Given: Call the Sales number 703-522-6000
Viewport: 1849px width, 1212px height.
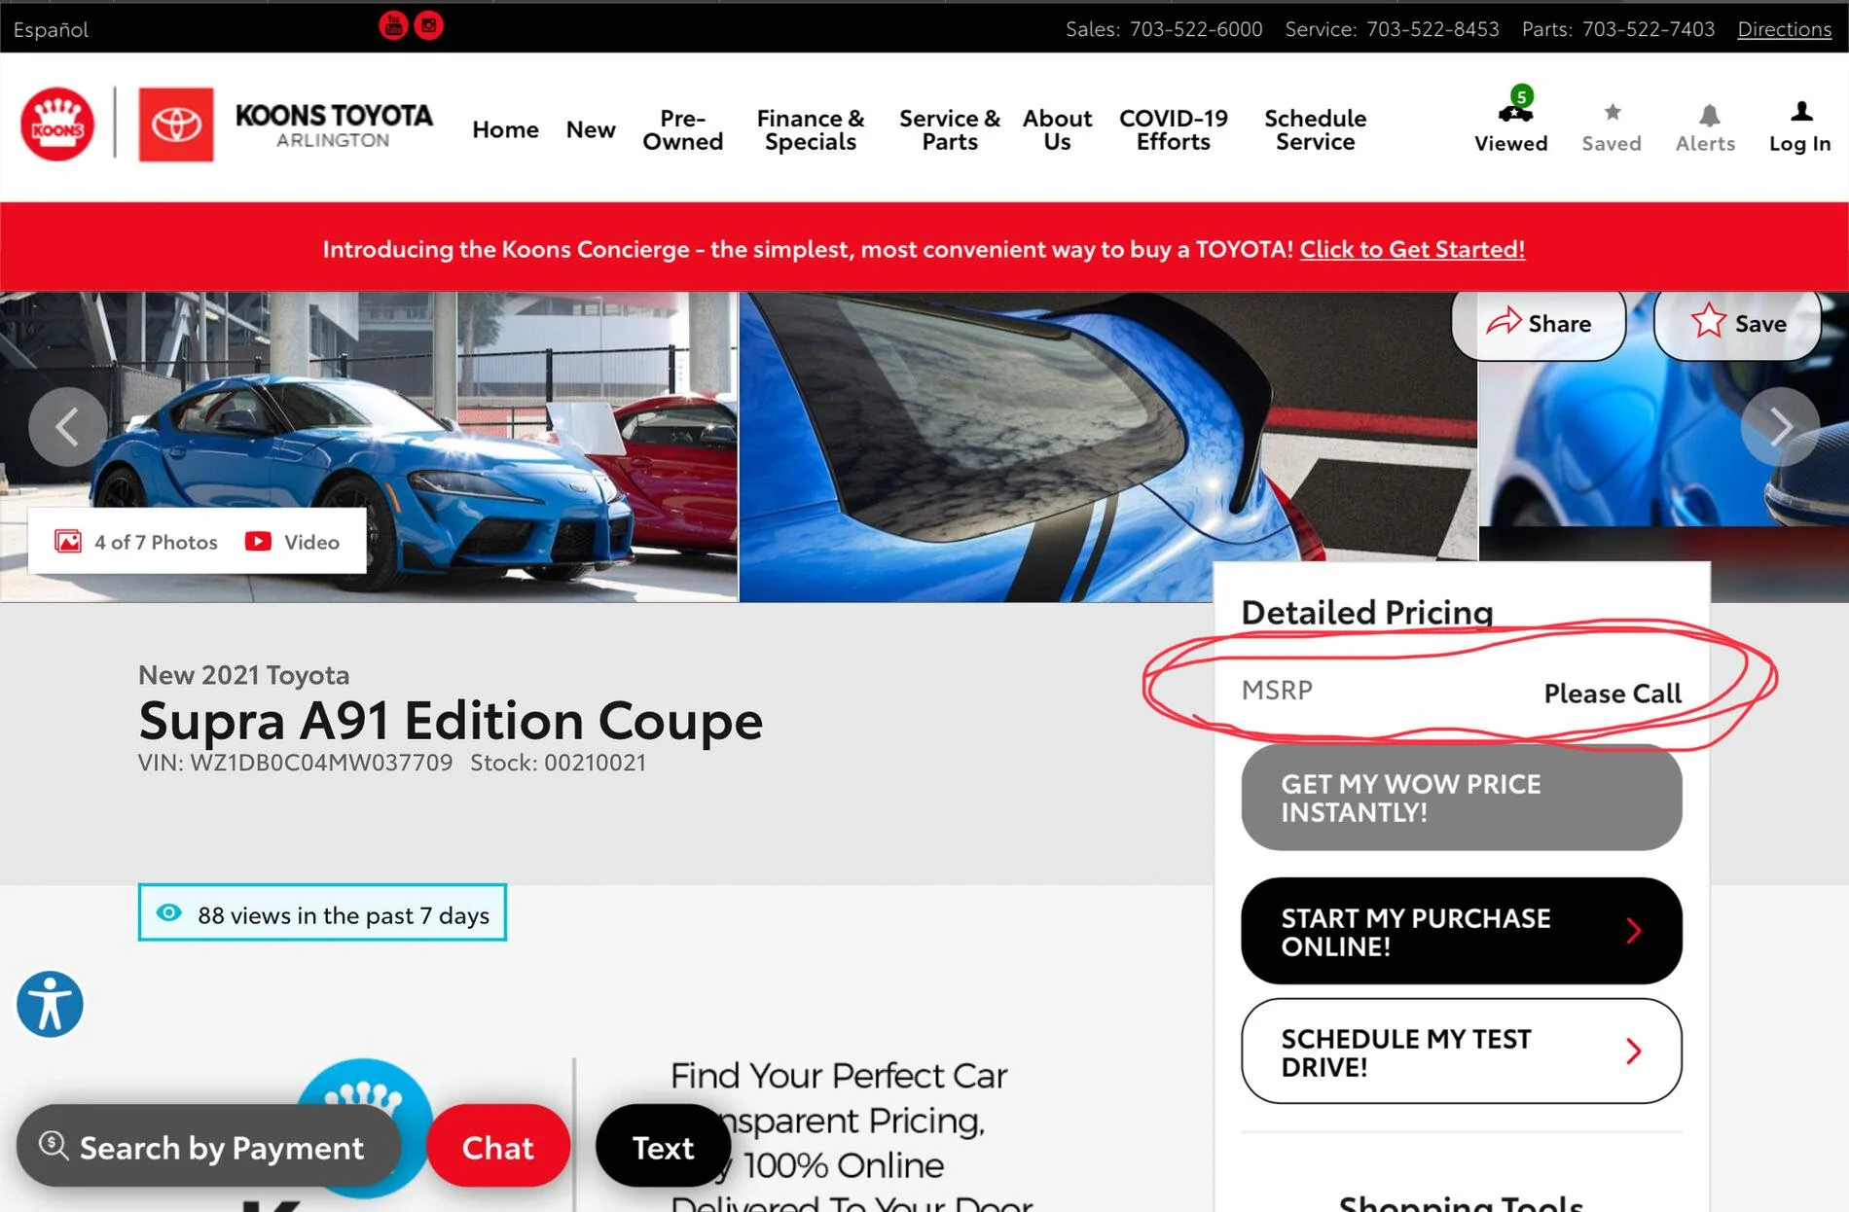Looking at the screenshot, I should point(1196,29).
